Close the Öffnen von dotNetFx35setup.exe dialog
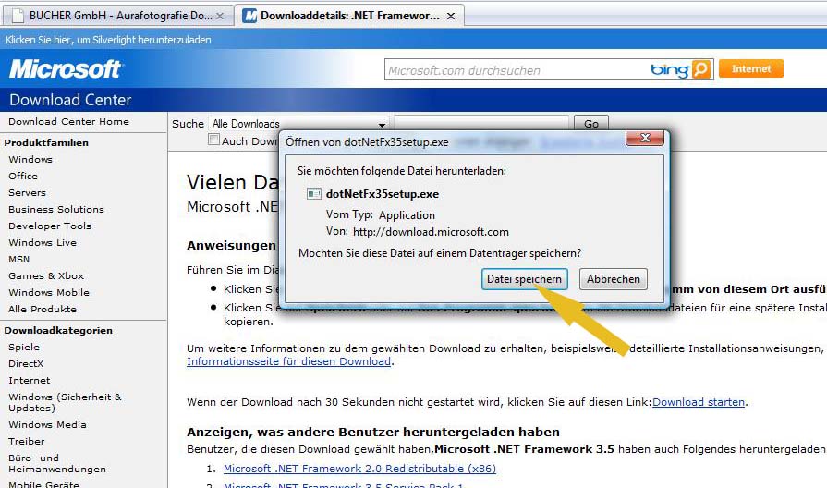The height and width of the screenshot is (488, 827). [x=645, y=139]
